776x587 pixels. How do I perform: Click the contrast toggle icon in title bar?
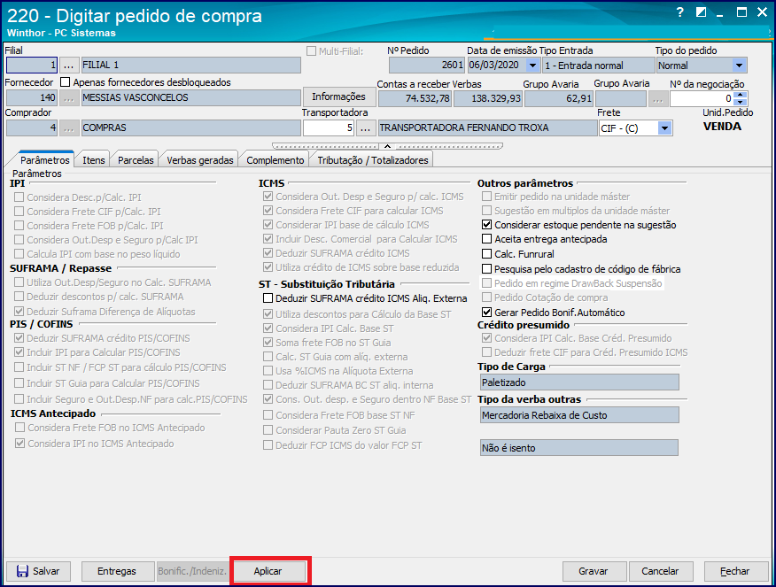[x=701, y=12]
